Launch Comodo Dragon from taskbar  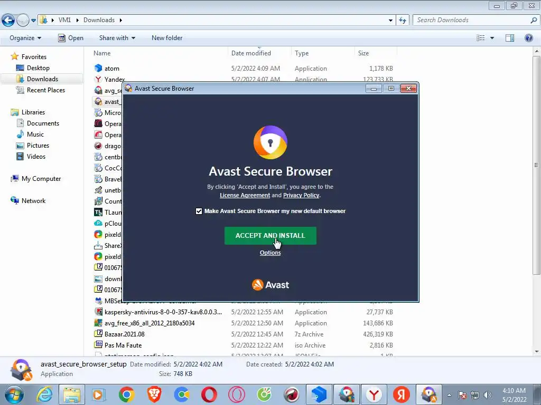click(x=292, y=394)
